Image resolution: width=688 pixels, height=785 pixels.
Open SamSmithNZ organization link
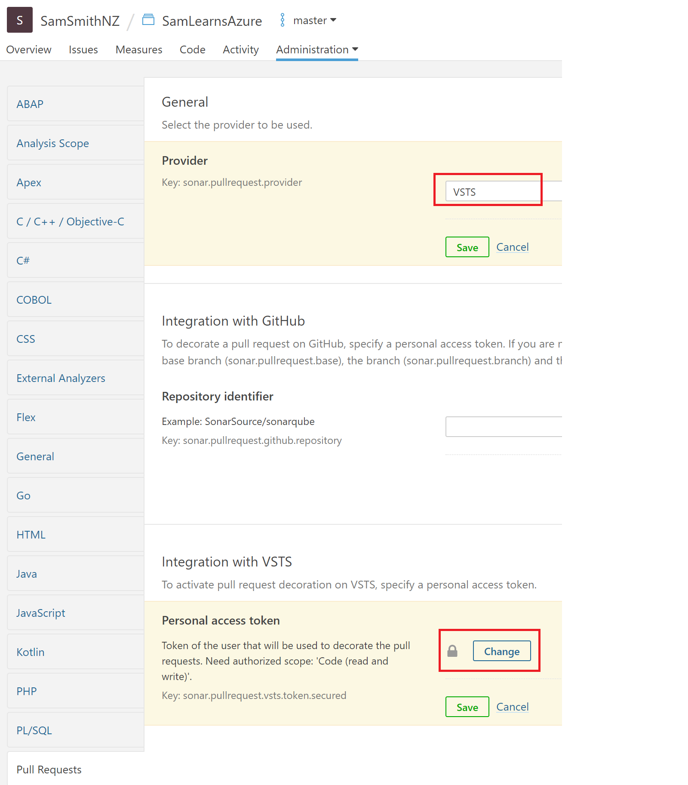coord(80,21)
